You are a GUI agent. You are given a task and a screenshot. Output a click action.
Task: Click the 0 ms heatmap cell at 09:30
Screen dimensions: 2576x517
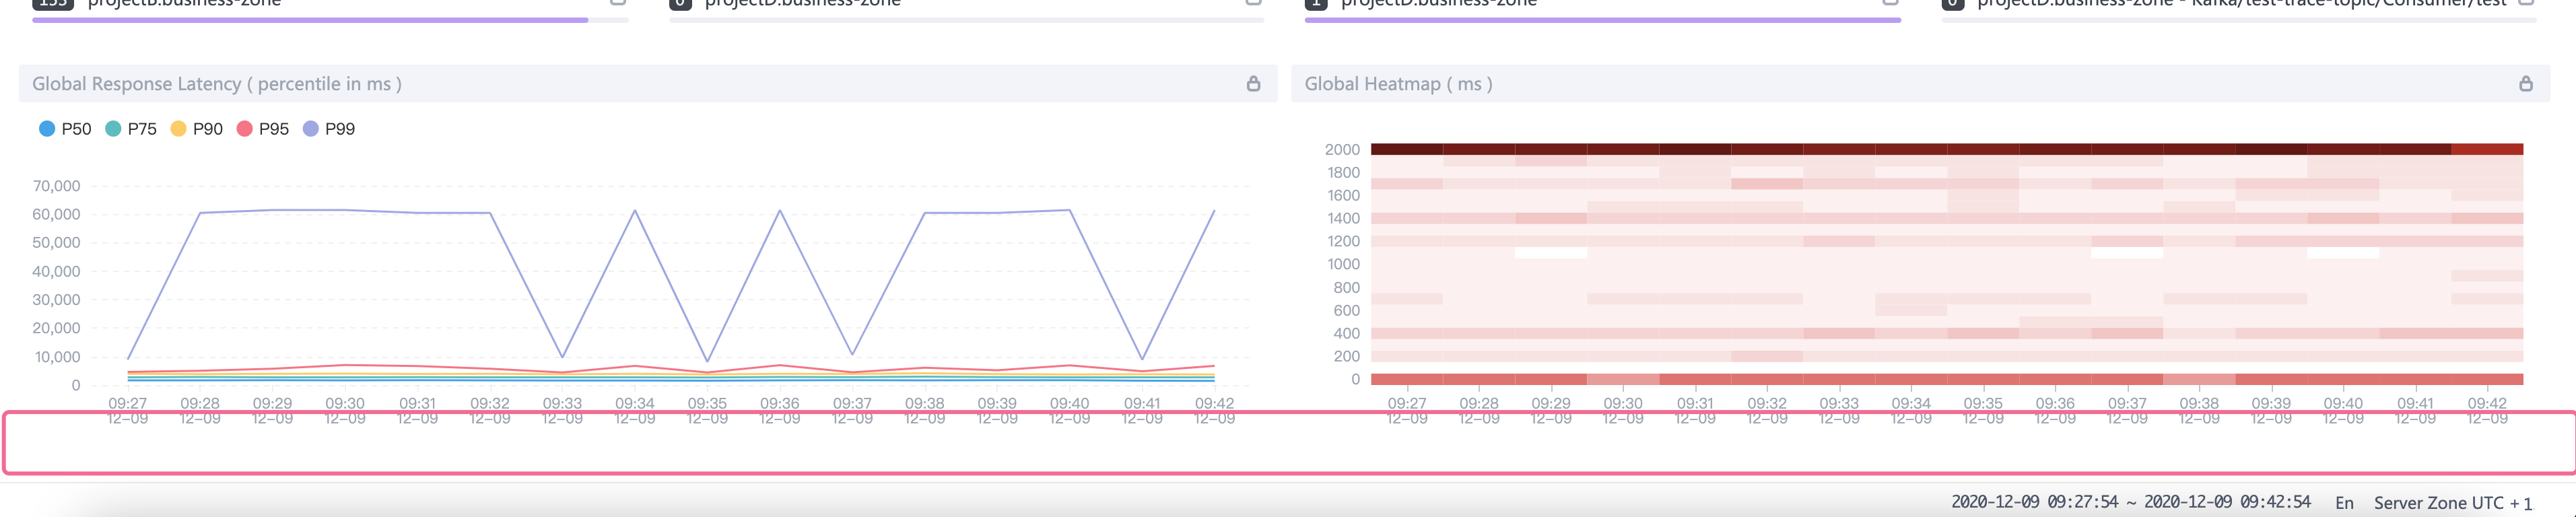tap(1623, 379)
